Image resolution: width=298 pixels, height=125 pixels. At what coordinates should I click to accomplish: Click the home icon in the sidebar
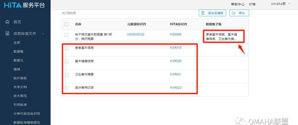tap(7, 22)
